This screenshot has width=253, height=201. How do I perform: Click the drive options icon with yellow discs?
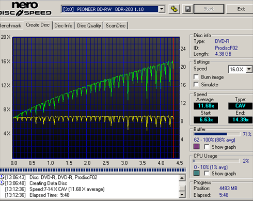click(x=174, y=9)
